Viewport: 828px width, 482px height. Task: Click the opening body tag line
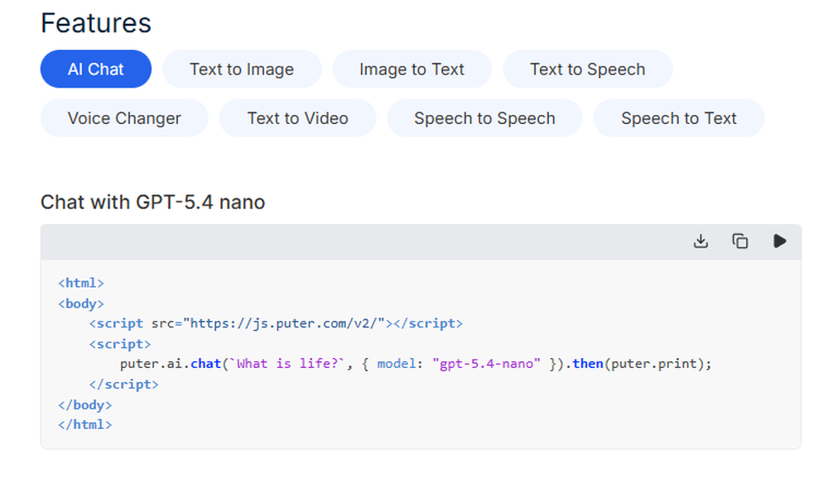81,303
